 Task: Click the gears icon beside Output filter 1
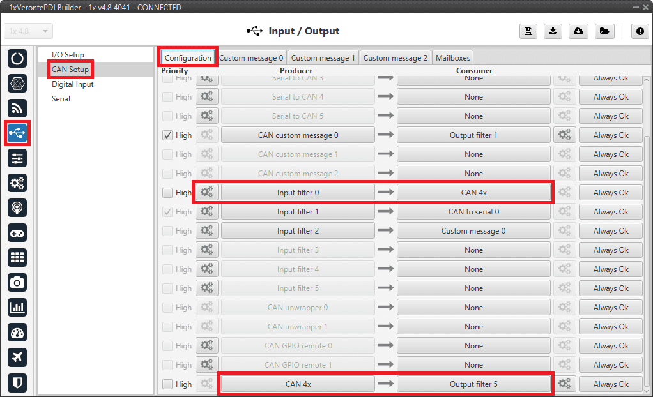(564, 135)
